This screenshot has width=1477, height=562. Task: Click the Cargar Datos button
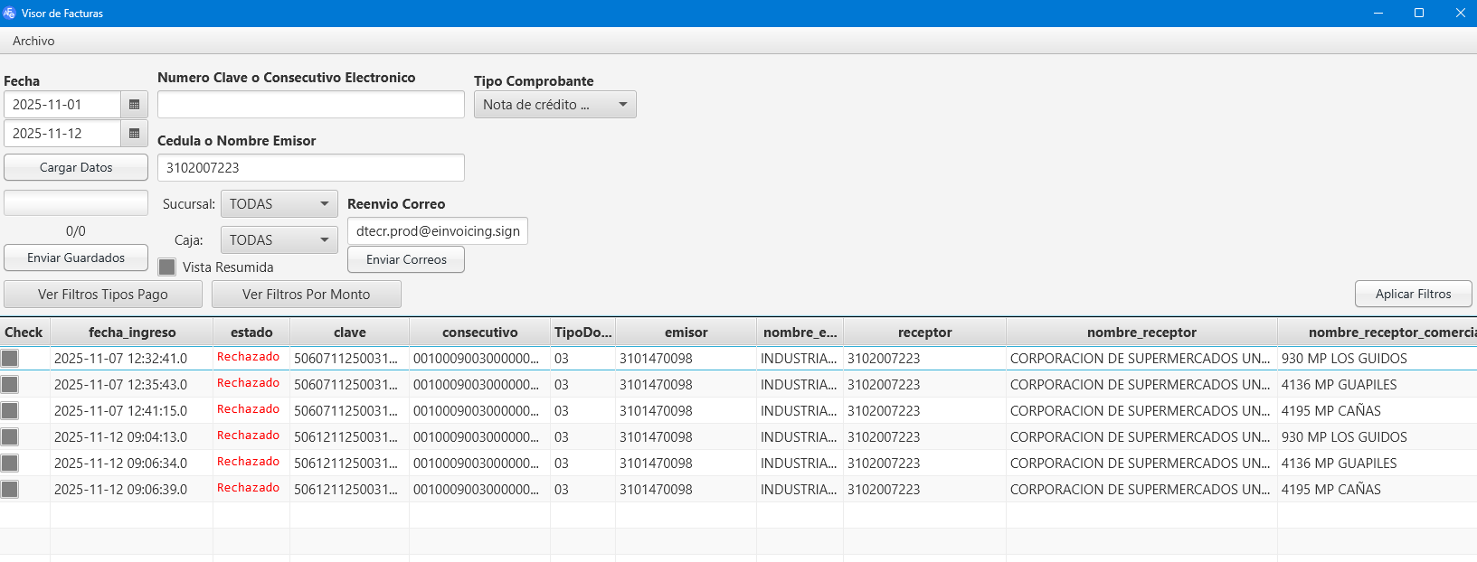point(76,168)
